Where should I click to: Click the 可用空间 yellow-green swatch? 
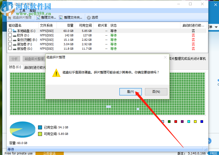(40, 134)
